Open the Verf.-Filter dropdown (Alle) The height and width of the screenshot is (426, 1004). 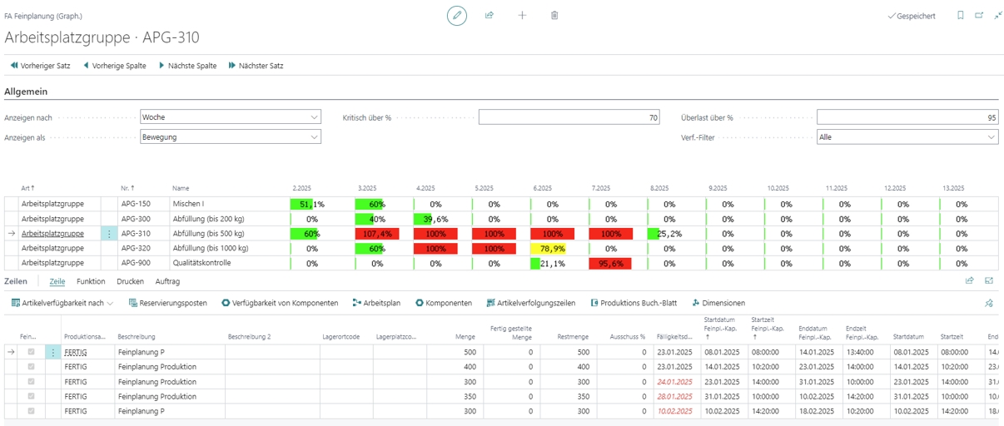coord(907,136)
